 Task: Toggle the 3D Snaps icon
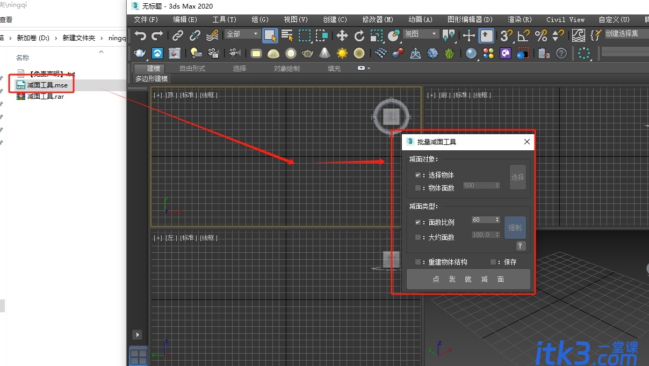tap(507, 36)
